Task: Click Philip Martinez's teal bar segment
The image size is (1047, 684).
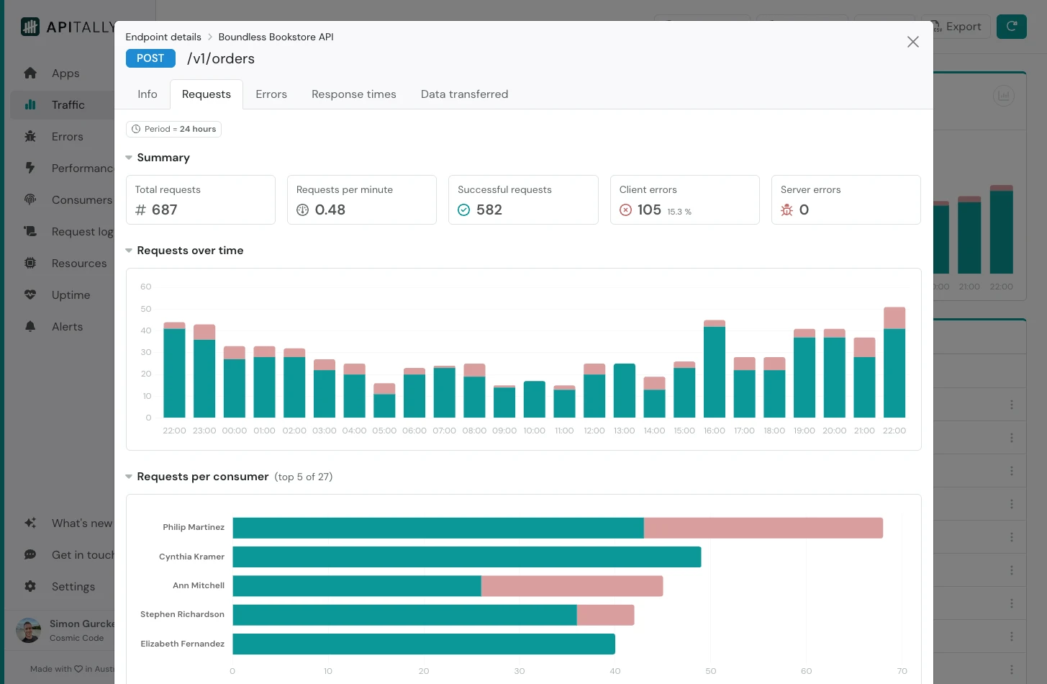Action: pos(438,528)
